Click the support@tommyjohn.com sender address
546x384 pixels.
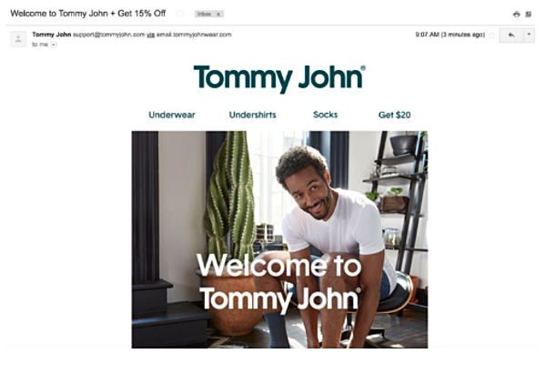(109, 35)
